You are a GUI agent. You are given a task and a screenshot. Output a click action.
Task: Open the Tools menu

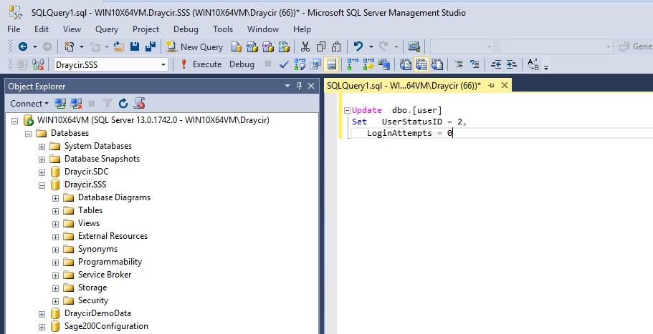point(223,29)
